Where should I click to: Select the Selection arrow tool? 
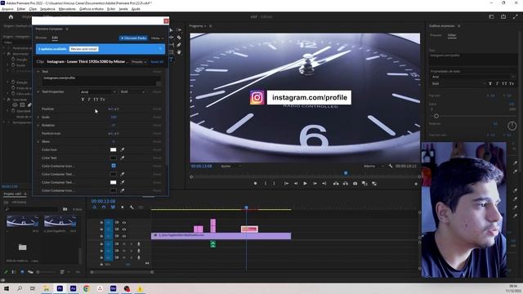(172, 30)
